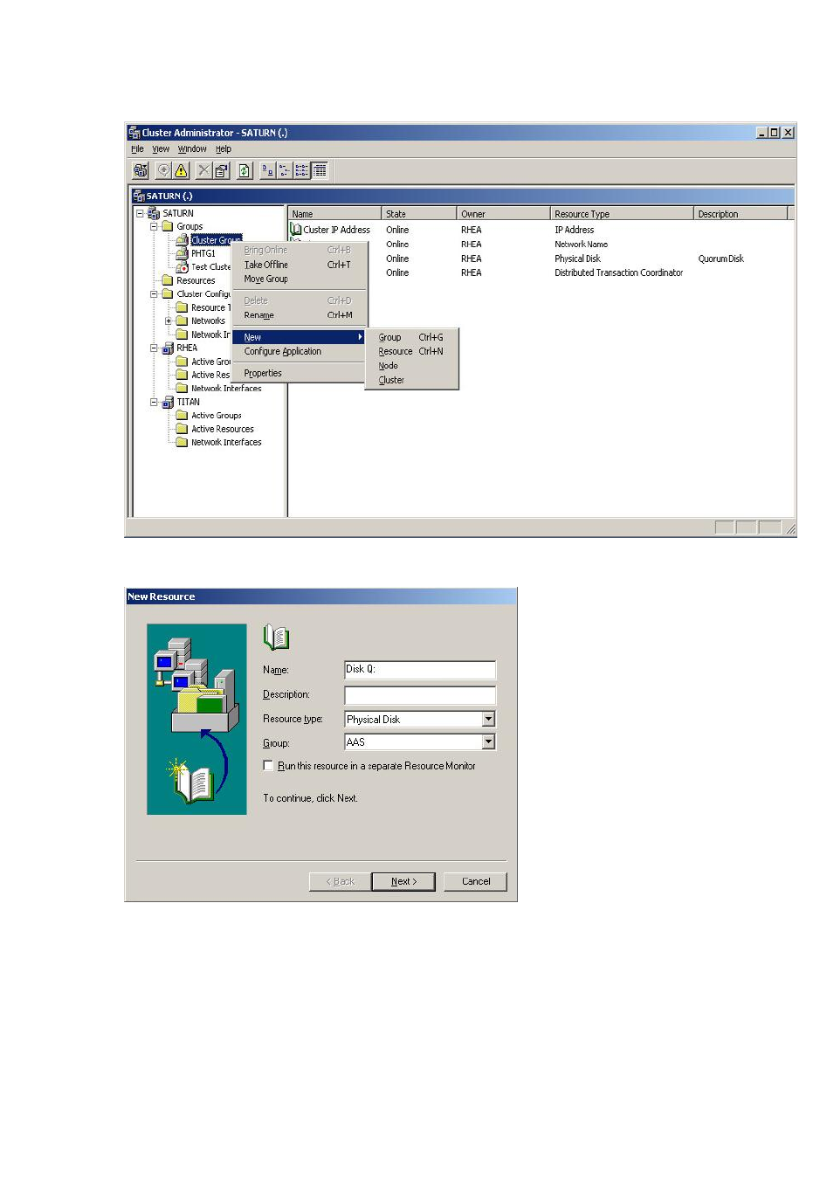Click the Resources folder icon
The width and height of the screenshot is (834, 1179).
coord(168,280)
